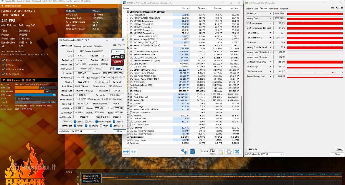
Task: Click refresh icon in GPU-Z Graphics Card window
Action: 120,45
